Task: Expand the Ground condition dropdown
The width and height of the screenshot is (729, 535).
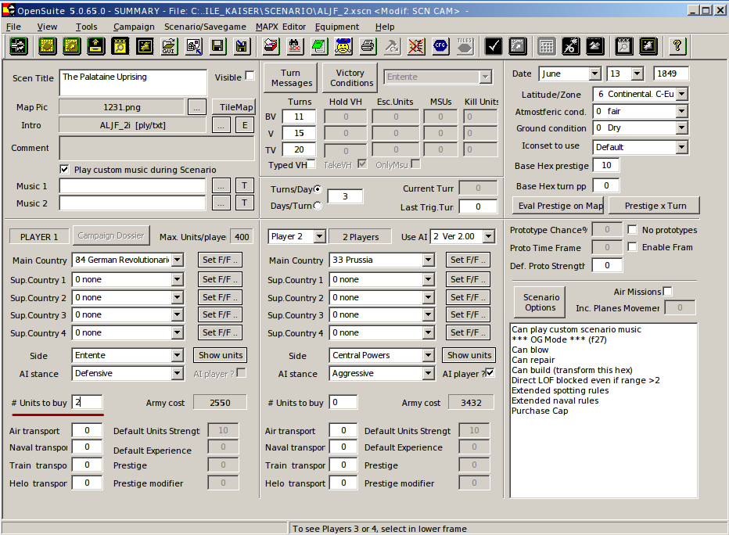Action: (681, 127)
